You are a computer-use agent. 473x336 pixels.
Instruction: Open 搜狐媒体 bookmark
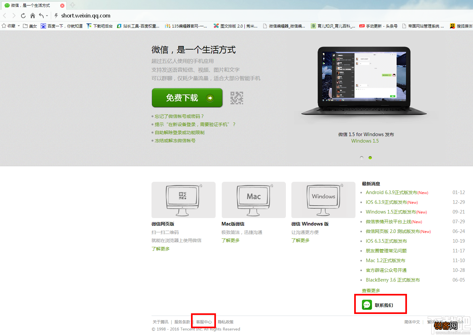tap(461, 26)
